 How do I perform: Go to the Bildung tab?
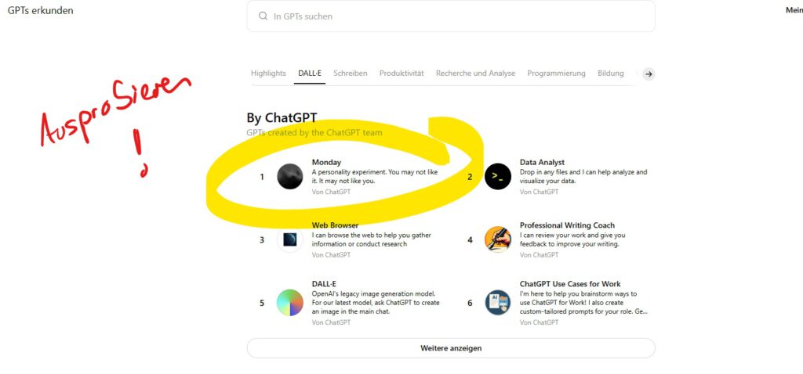(x=610, y=73)
